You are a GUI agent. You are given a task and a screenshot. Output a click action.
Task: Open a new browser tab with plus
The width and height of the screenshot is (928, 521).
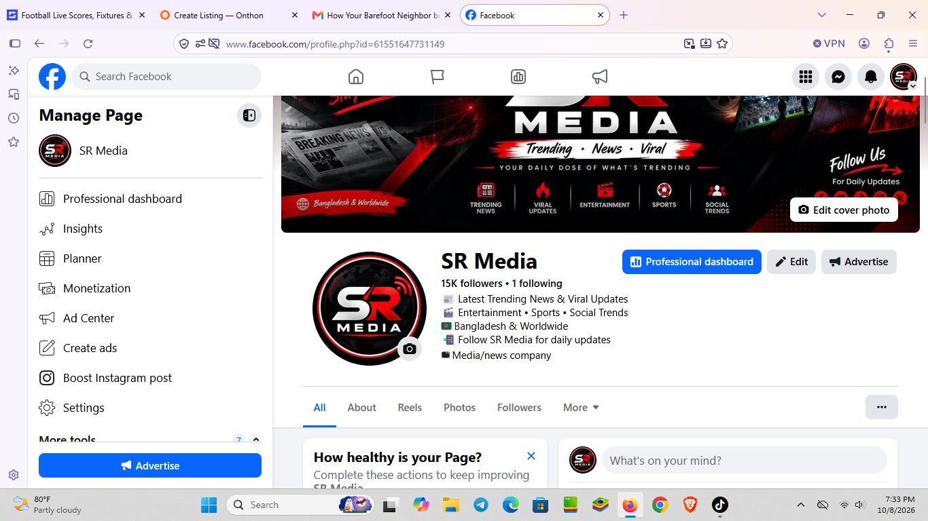pyautogui.click(x=624, y=15)
